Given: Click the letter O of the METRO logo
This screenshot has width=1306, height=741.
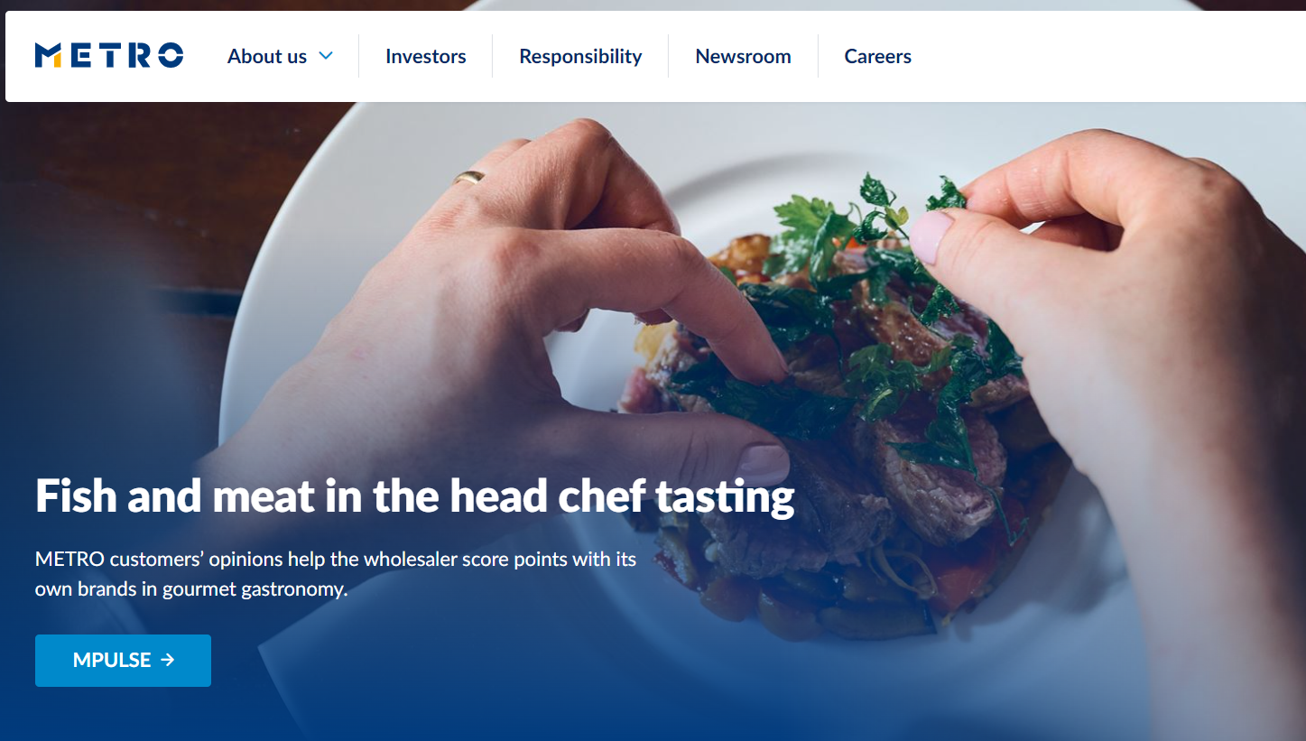Looking at the screenshot, I should (169, 56).
